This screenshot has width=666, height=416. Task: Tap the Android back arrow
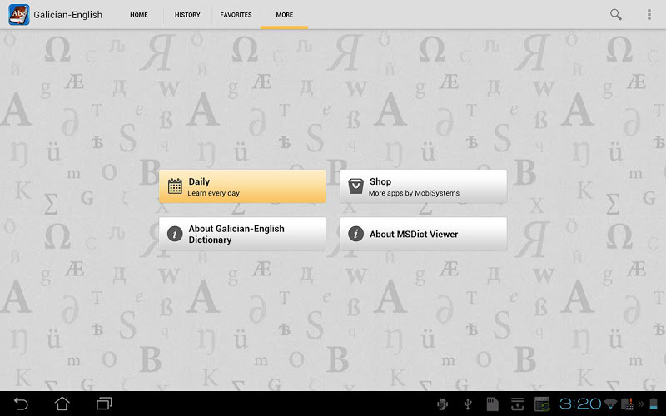coord(21,404)
